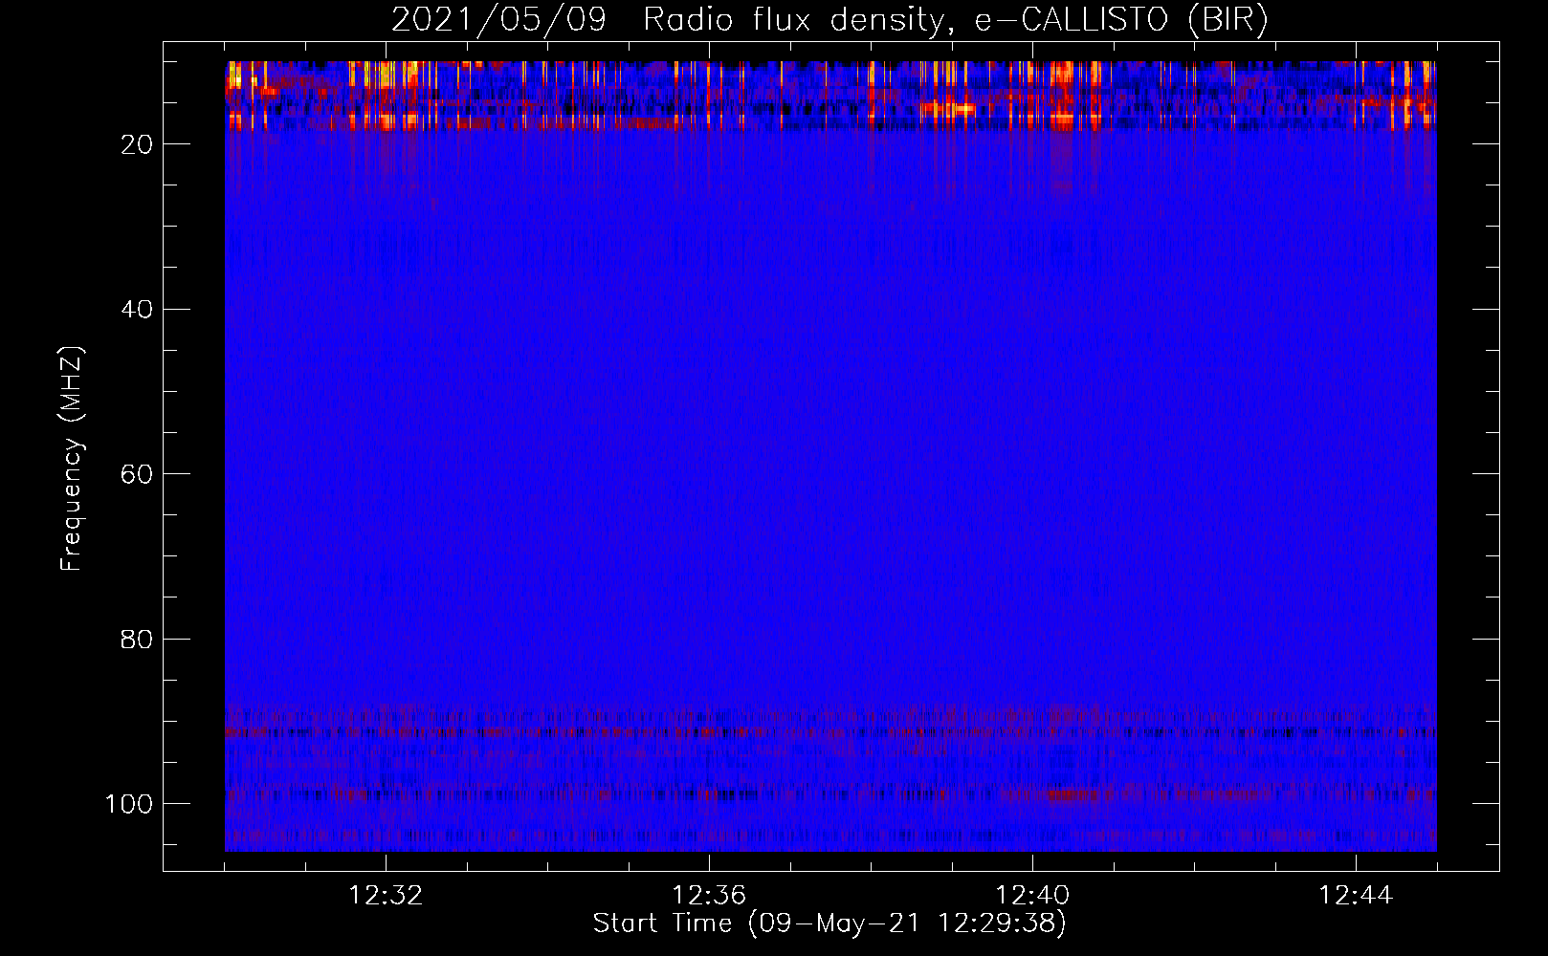The width and height of the screenshot is (1548, 956).
Task: Click the 12:36 time tick label
Action: (709, 896)
